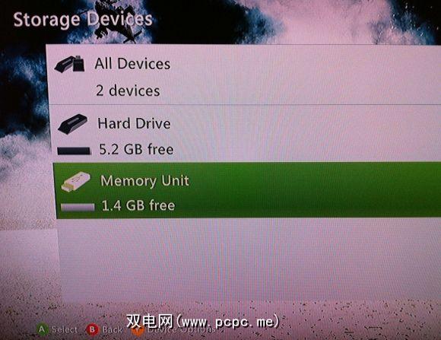Click the black Hard Drive icon
This screenshot has height=340, width=441.
[x=73, y=124]
